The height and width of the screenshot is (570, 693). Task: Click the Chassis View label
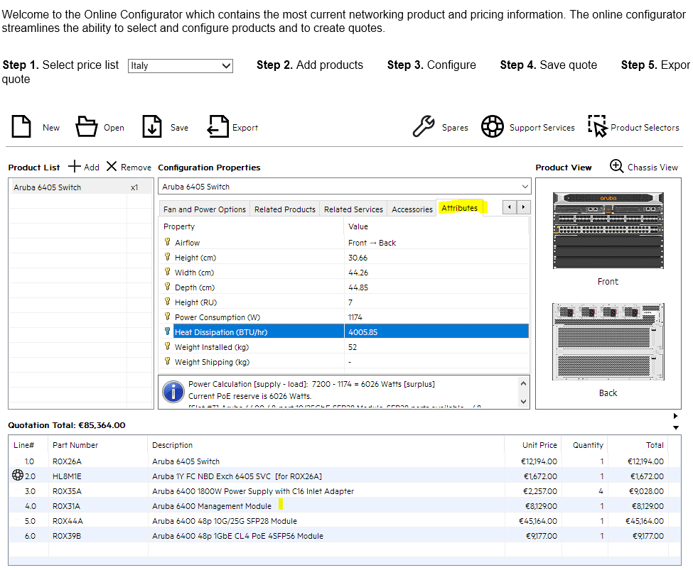coord(652,168)
